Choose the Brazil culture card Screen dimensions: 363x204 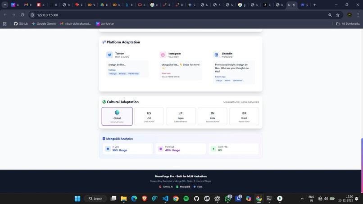click(x=244, y=116)
